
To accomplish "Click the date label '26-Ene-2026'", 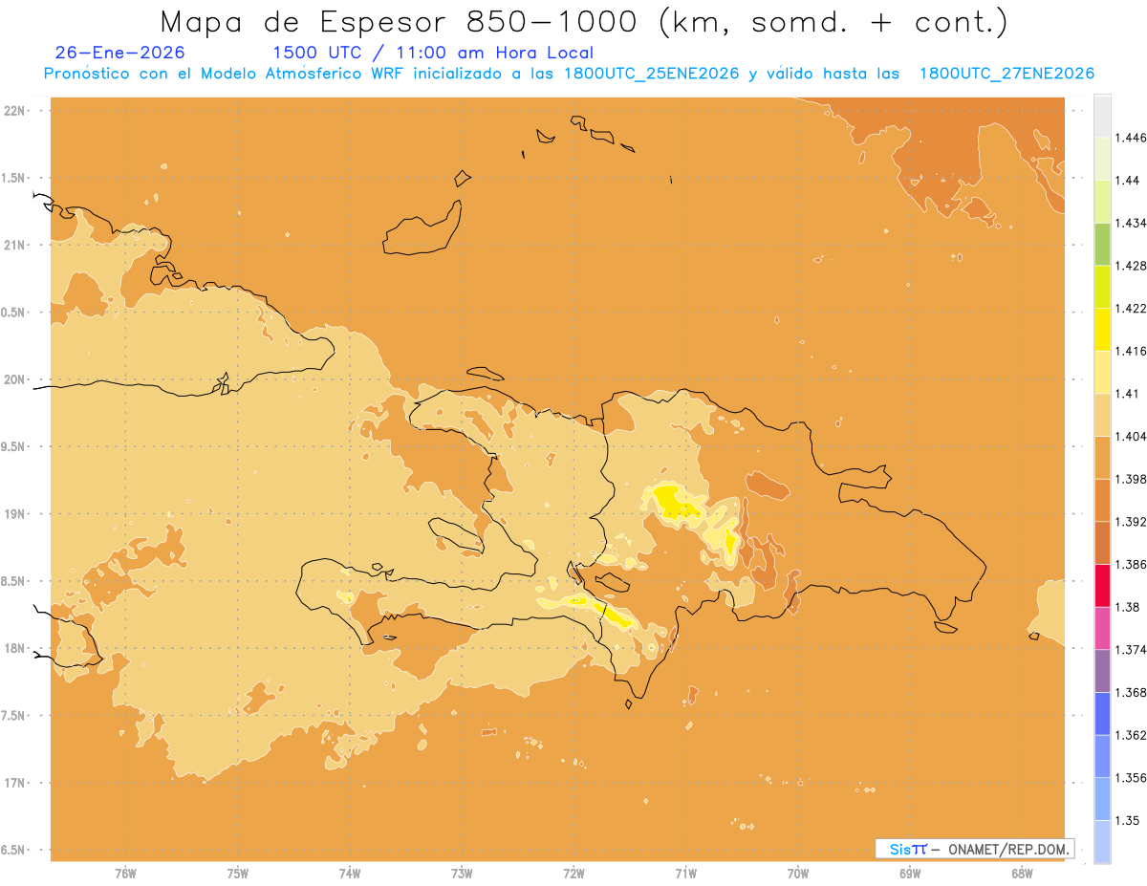I will pyautogui.click(x=120, y=53).
